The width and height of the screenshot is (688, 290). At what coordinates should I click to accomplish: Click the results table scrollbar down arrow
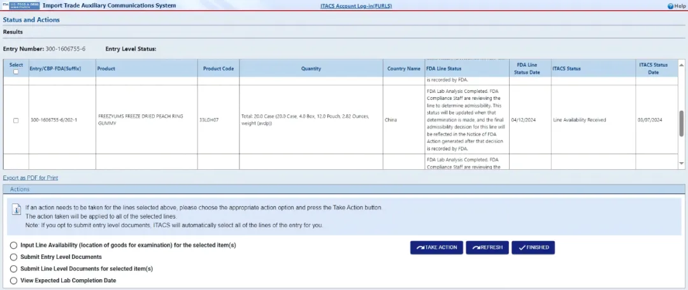(x=682, y=165)
